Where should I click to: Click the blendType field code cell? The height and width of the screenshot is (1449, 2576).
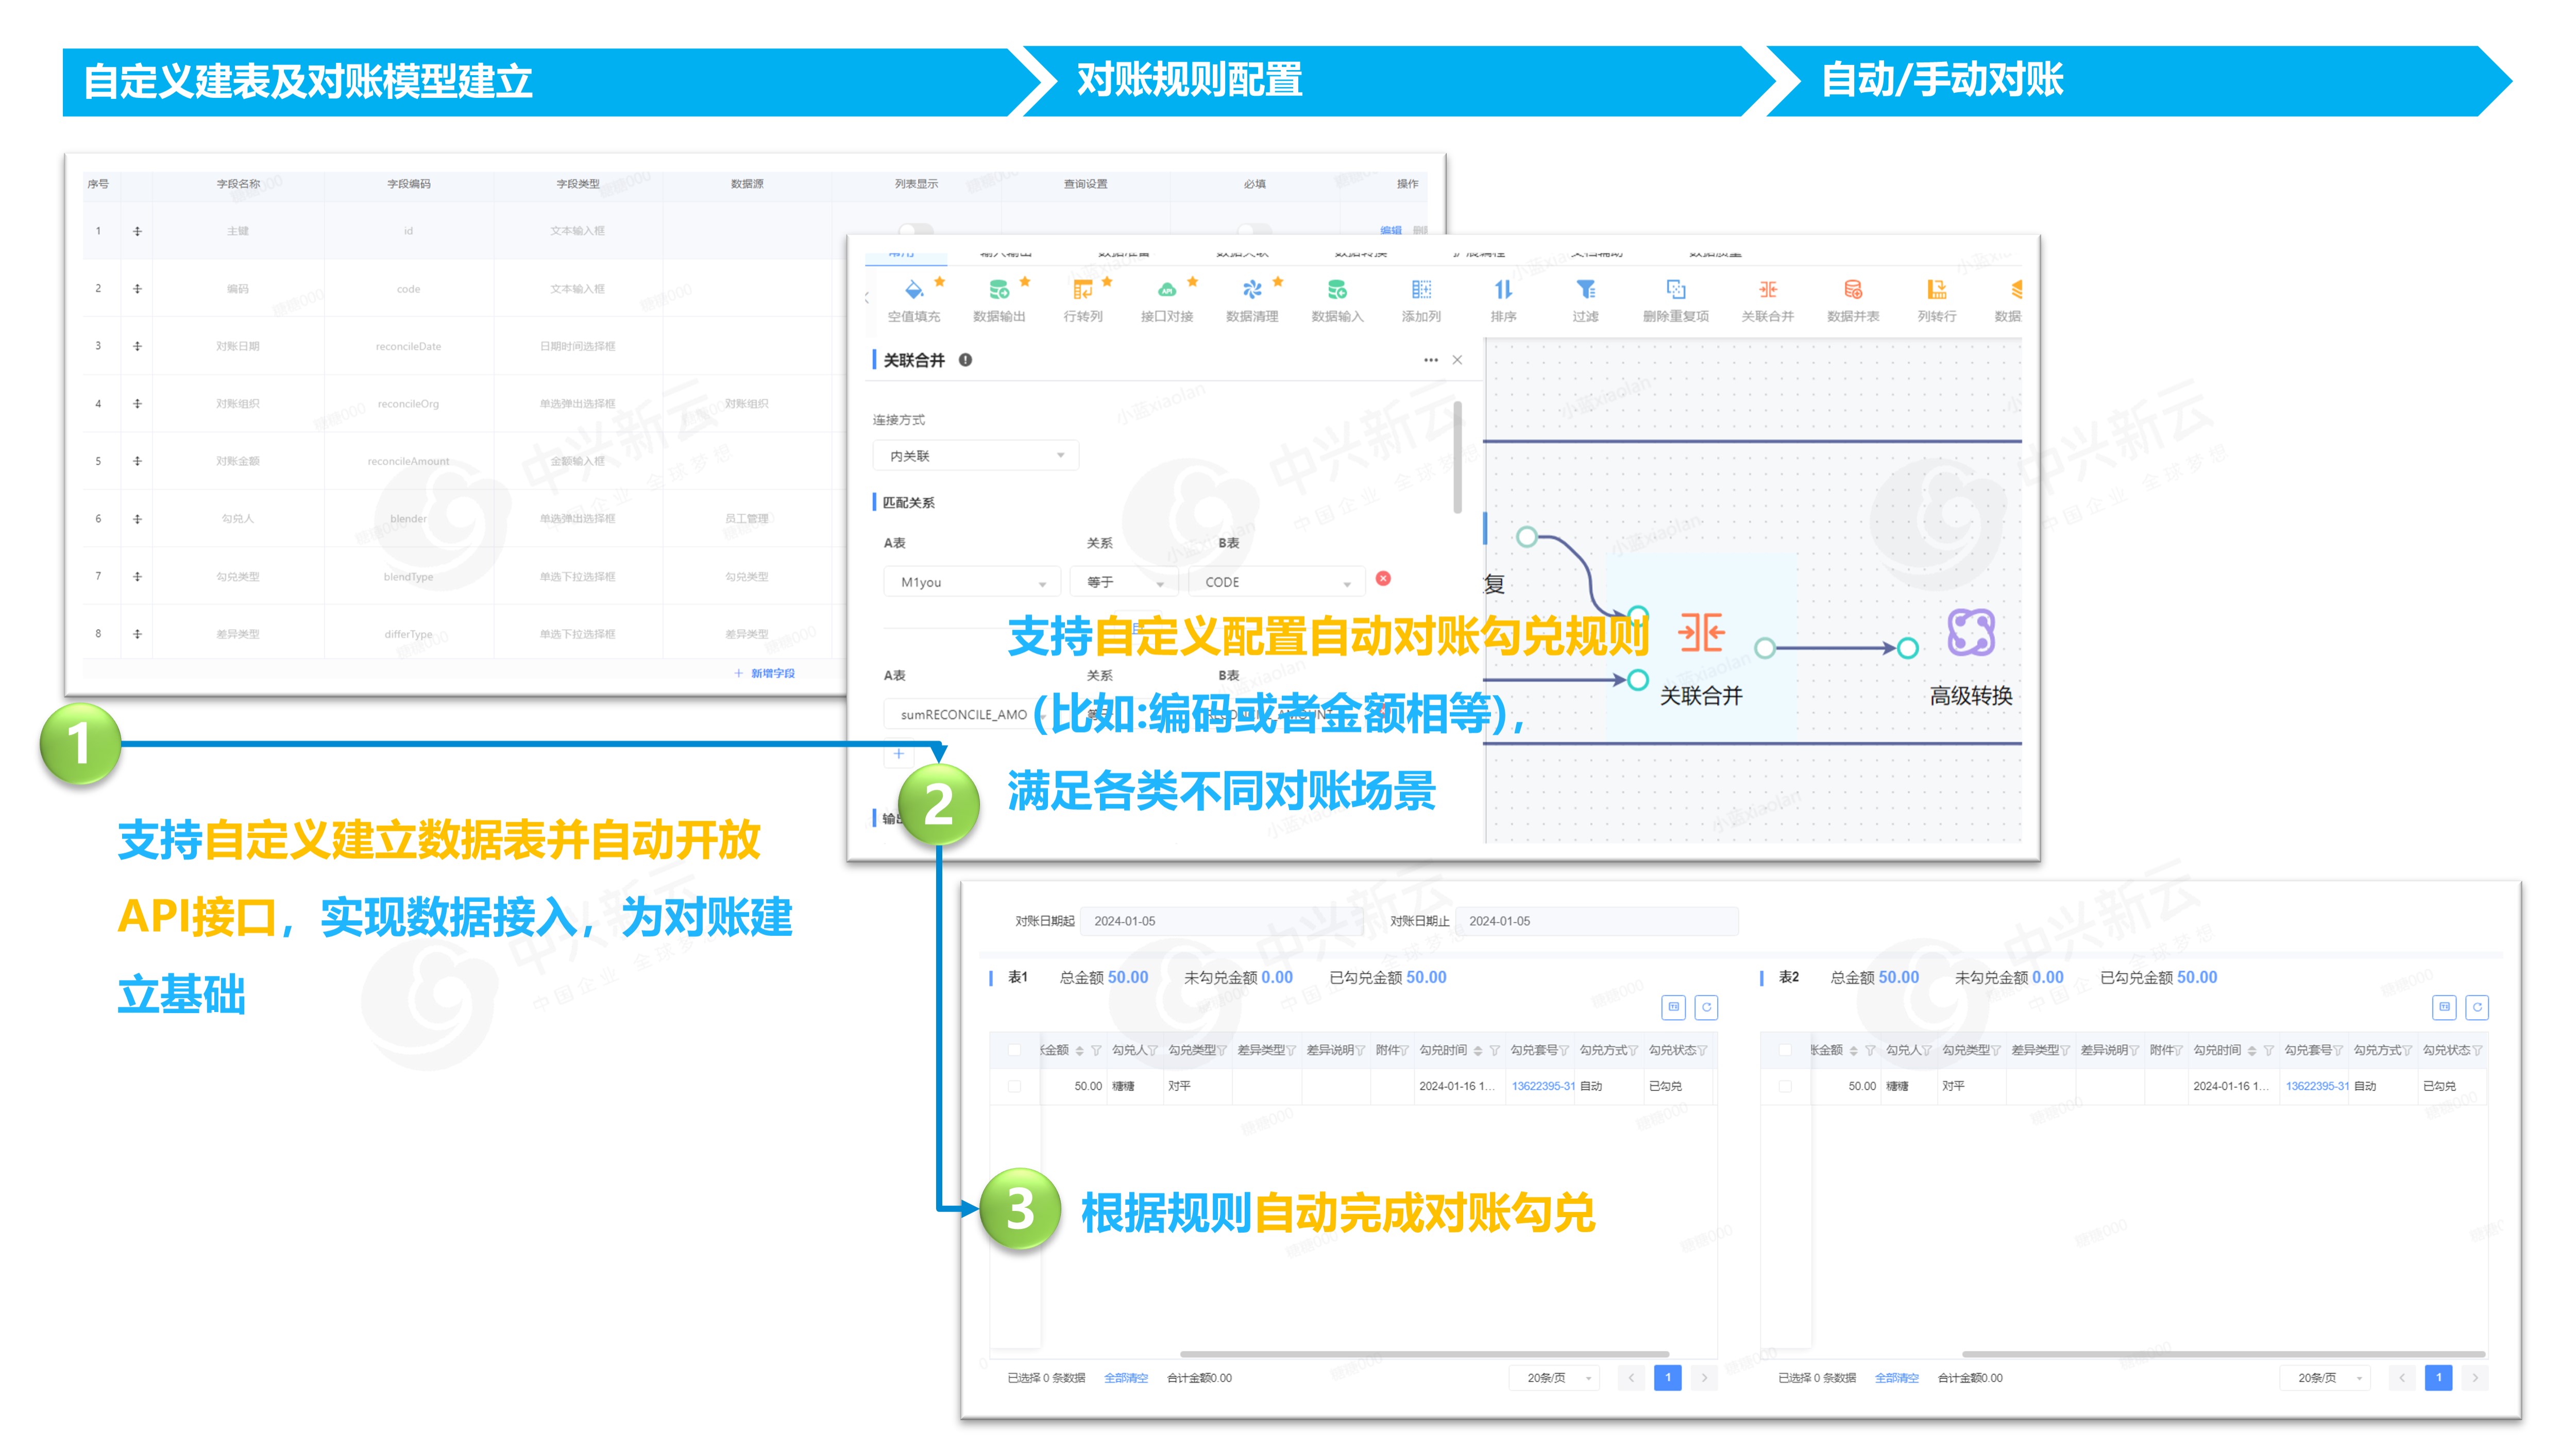[x=408, y=577]
